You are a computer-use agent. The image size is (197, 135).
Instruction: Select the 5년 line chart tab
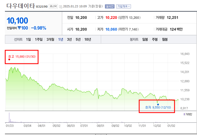pyautogui.click(x=78, y=39)
